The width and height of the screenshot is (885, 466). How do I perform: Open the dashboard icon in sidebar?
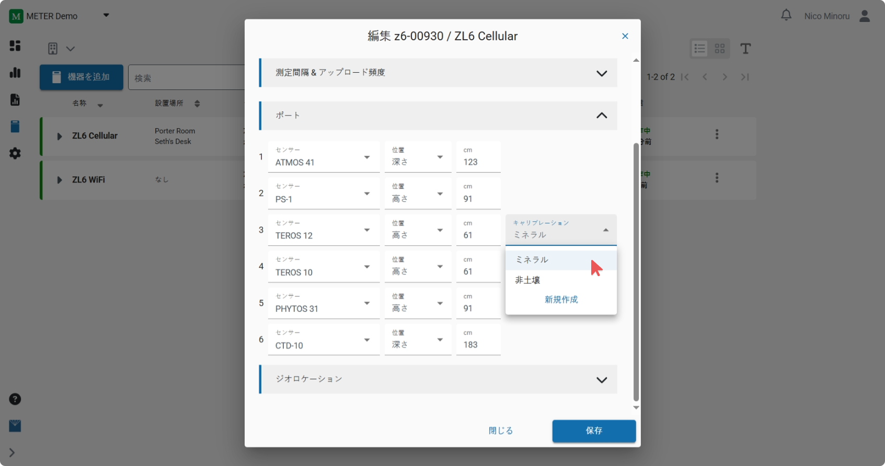15,46
